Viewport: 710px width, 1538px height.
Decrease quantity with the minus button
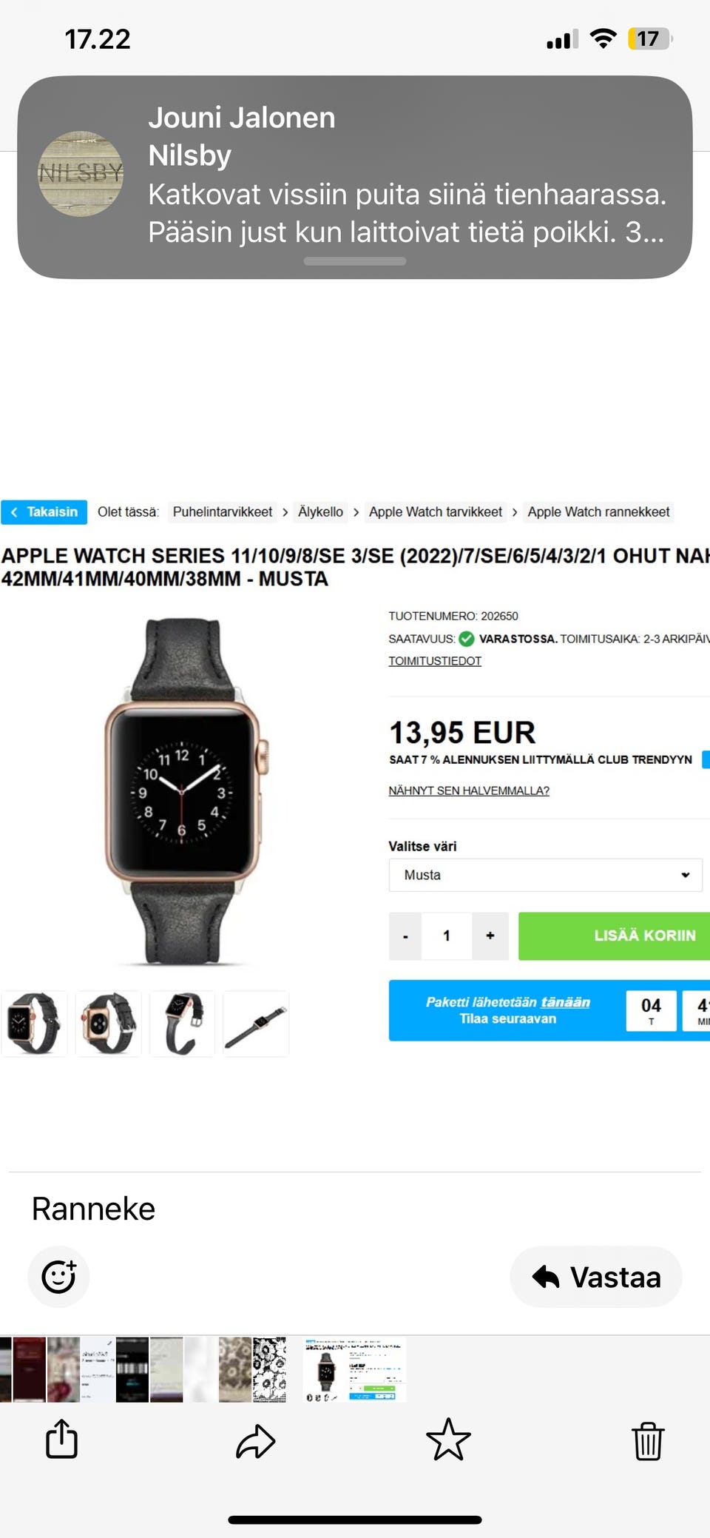coord(405,936)
